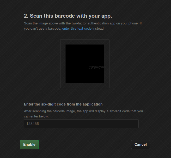Click the green Enable button
This screenshot has width=171, height=158.
(29, 144)
